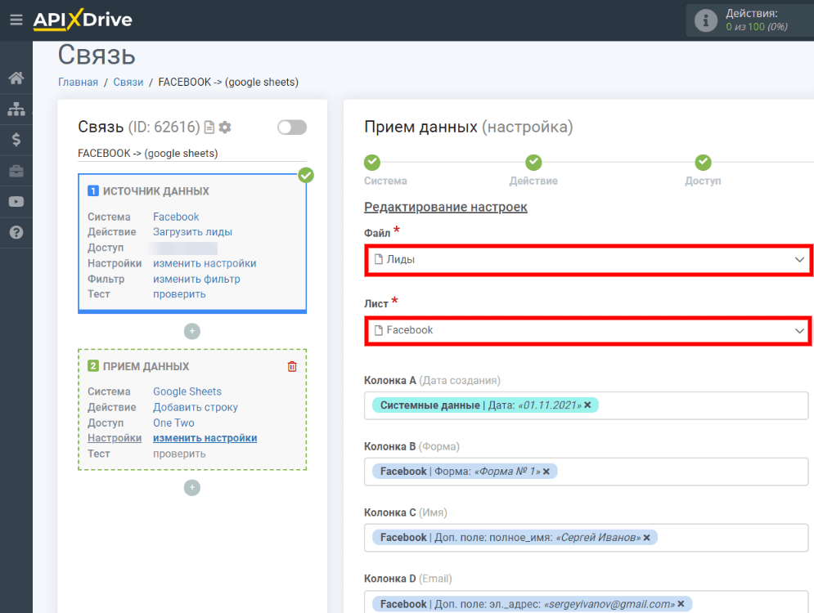814x613 pixels.
Task: Click the YouTube video icon in sidebar
Action: click(16, 202)
